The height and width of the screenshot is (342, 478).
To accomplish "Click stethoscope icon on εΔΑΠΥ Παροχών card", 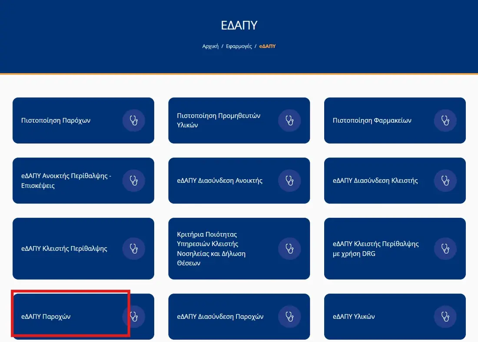I will (x=133, y=316).
